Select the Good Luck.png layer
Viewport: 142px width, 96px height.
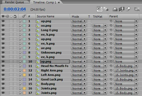(x=52, y=79)
